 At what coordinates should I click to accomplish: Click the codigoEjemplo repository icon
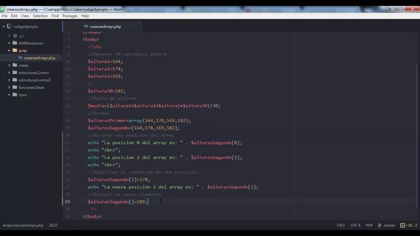click(x=9, y=26)
